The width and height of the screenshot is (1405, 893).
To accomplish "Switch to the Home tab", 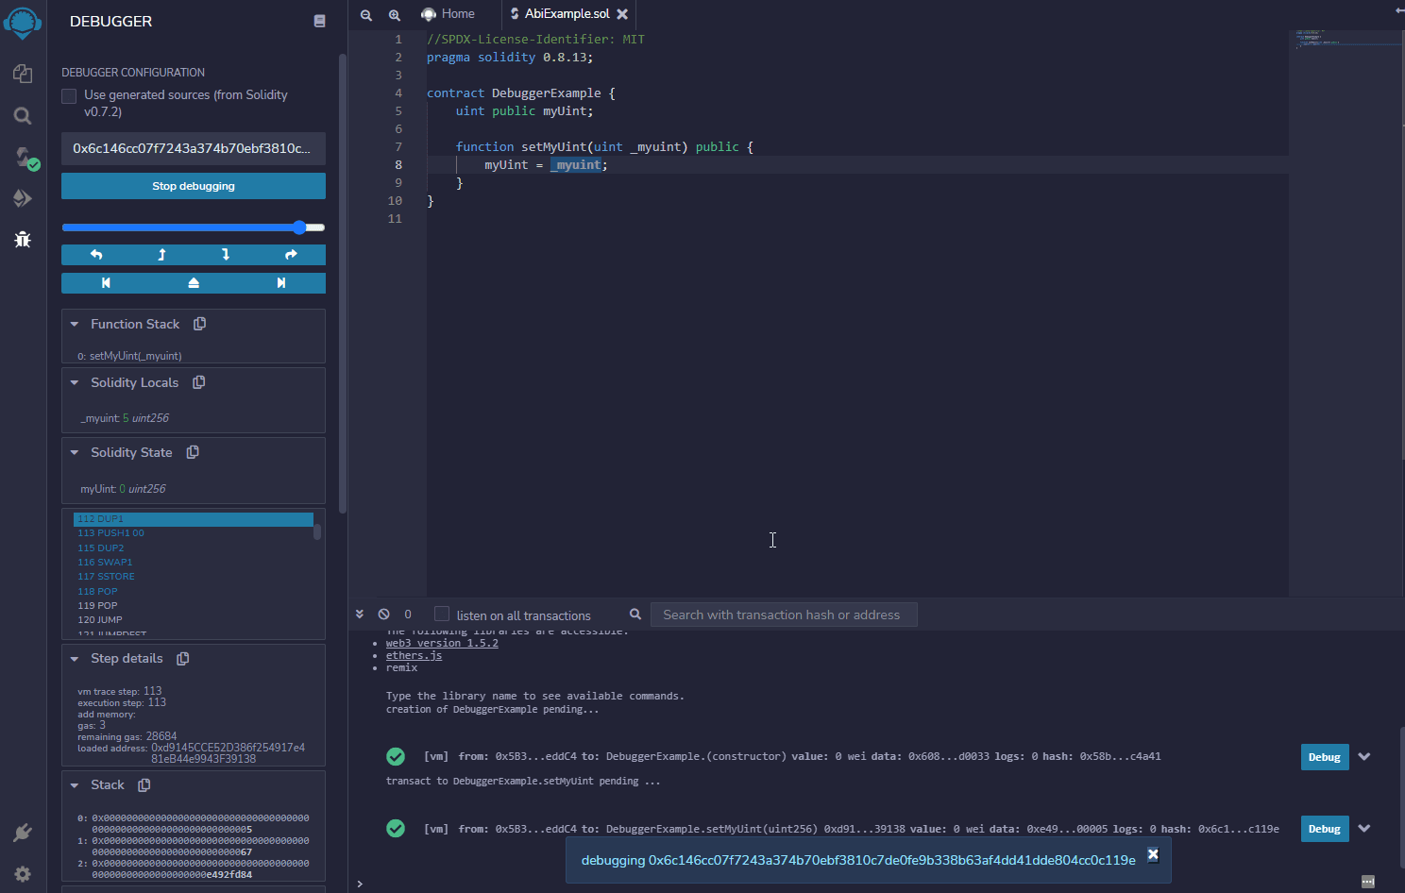I will (x=449, y=14).
